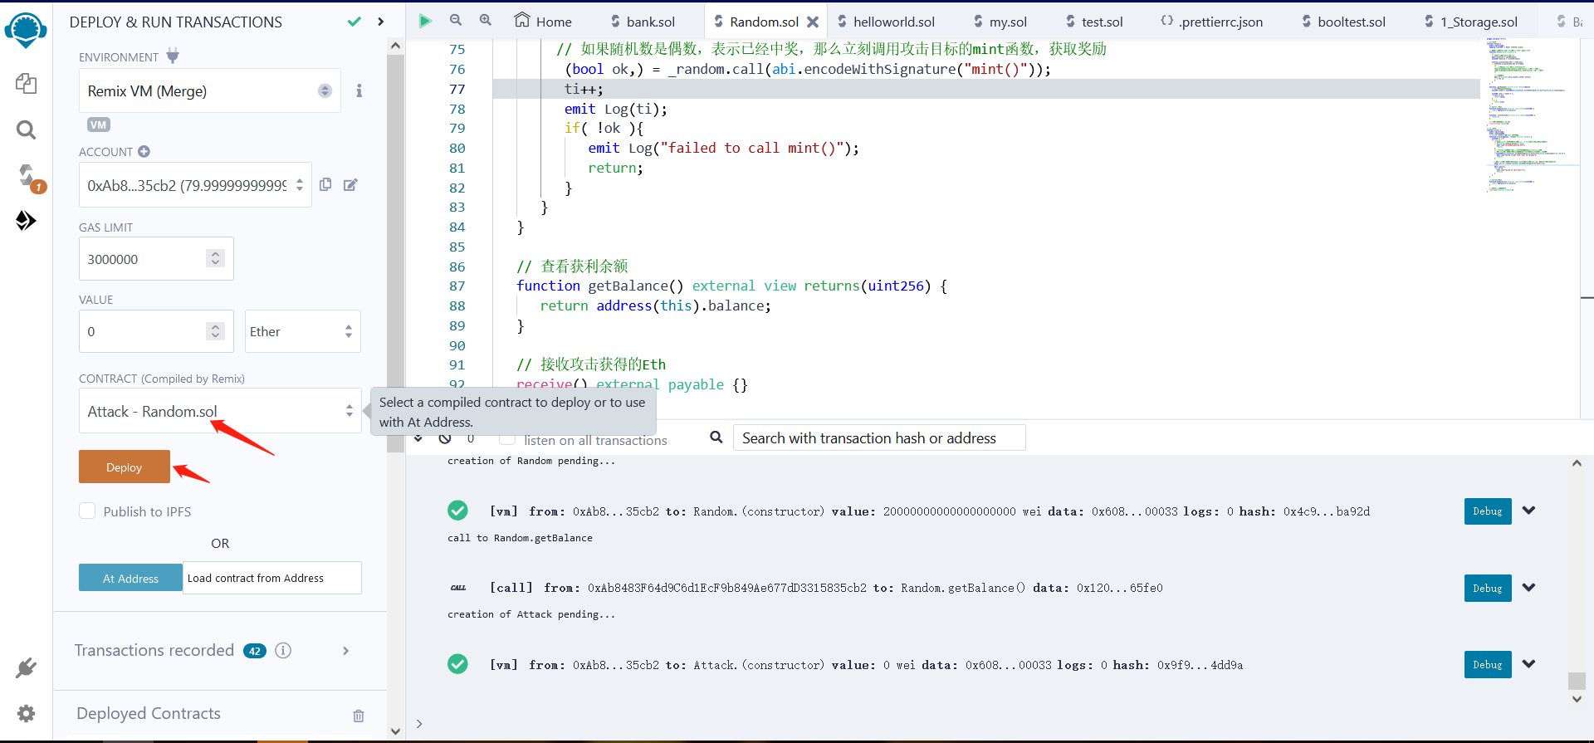This screenshot has width=1594, height=743.
Task: Debug the Random.getBalance call
Action: coord(1488,588)
